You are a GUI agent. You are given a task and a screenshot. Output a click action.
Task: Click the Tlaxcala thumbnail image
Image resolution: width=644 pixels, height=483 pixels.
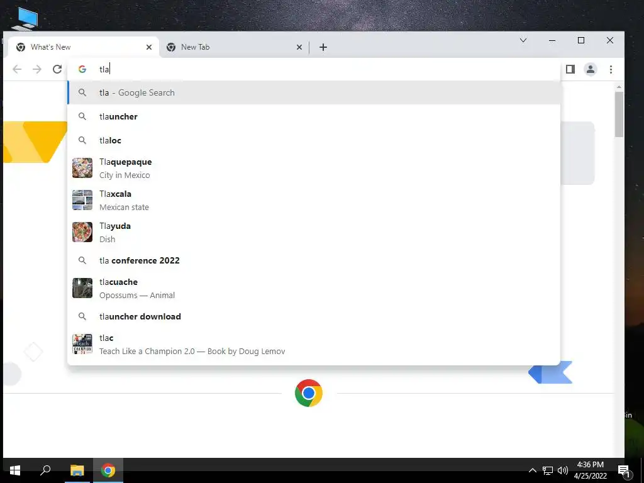point(82,200)
